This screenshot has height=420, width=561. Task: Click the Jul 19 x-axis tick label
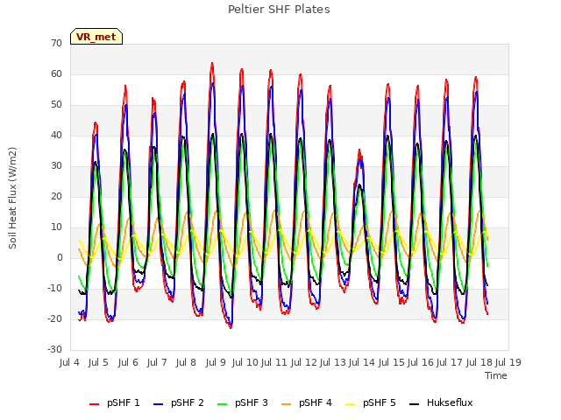pyautogui.click(x=508, y=362)
